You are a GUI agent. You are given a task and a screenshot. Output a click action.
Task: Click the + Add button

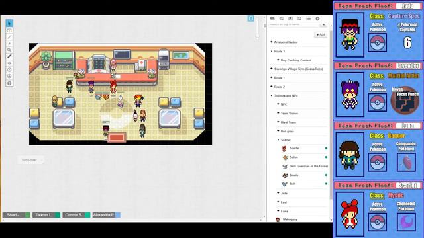[x=321, y=34]
